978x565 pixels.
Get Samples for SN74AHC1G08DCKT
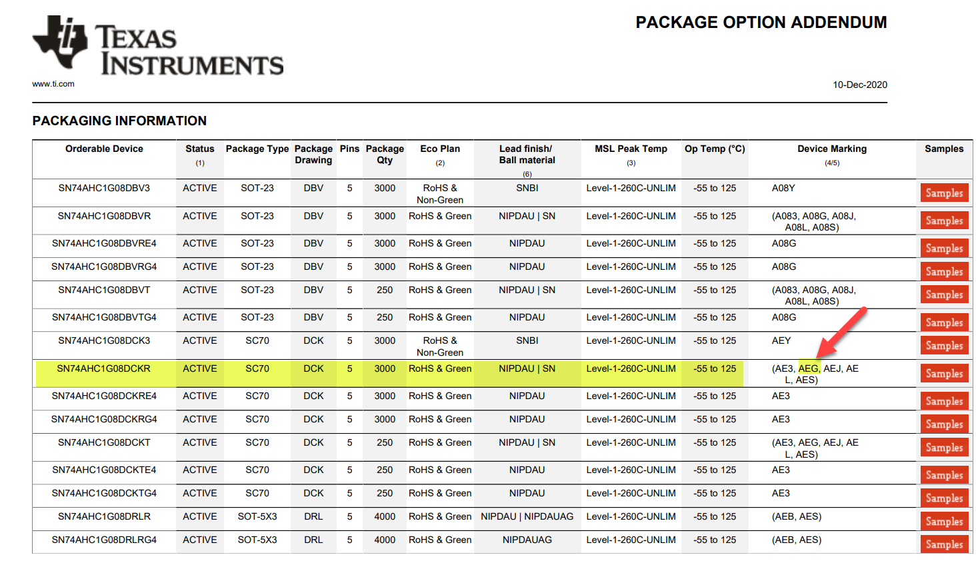[944, 448]
